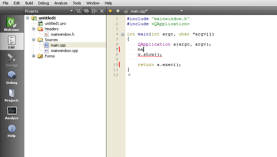Collapse the Headers folder
The height and width of the screenshot is (157, 277).
click(x=33, y=29)
